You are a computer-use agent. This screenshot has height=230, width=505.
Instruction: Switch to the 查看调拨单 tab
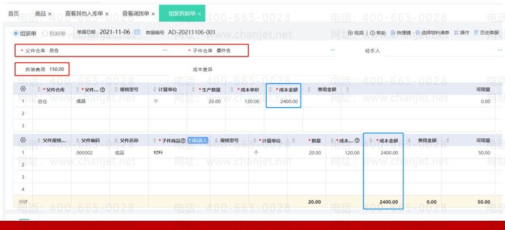coord(136,14)
